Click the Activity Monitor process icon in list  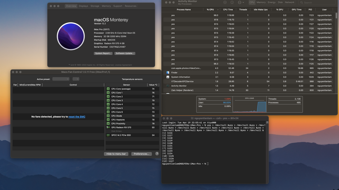click(x=168, y=86)
